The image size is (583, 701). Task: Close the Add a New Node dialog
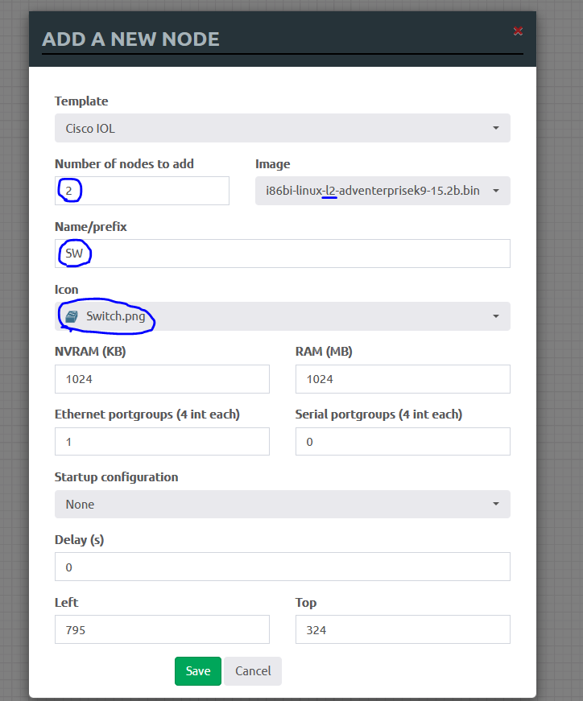tap(518, 31)
